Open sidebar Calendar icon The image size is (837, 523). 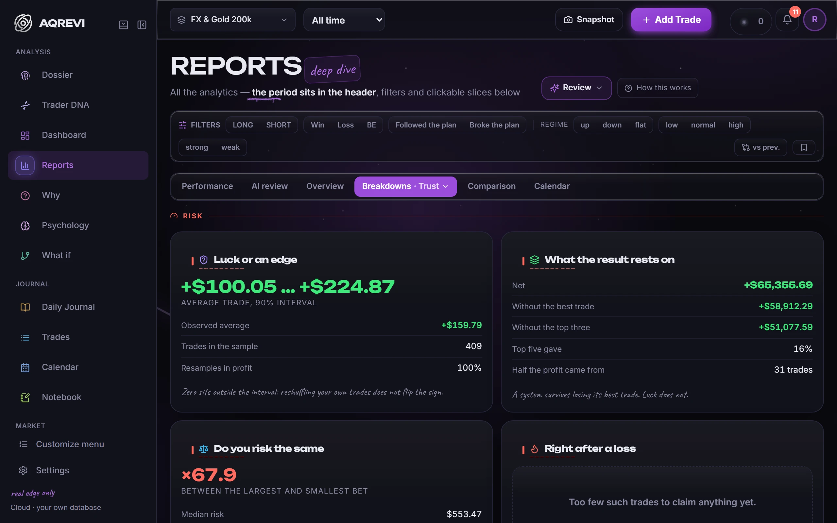[25, 367]
